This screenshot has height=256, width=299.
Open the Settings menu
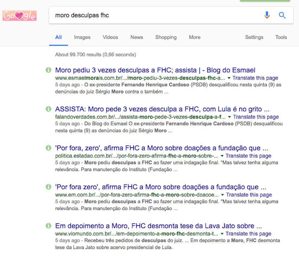tap(254, 37)
